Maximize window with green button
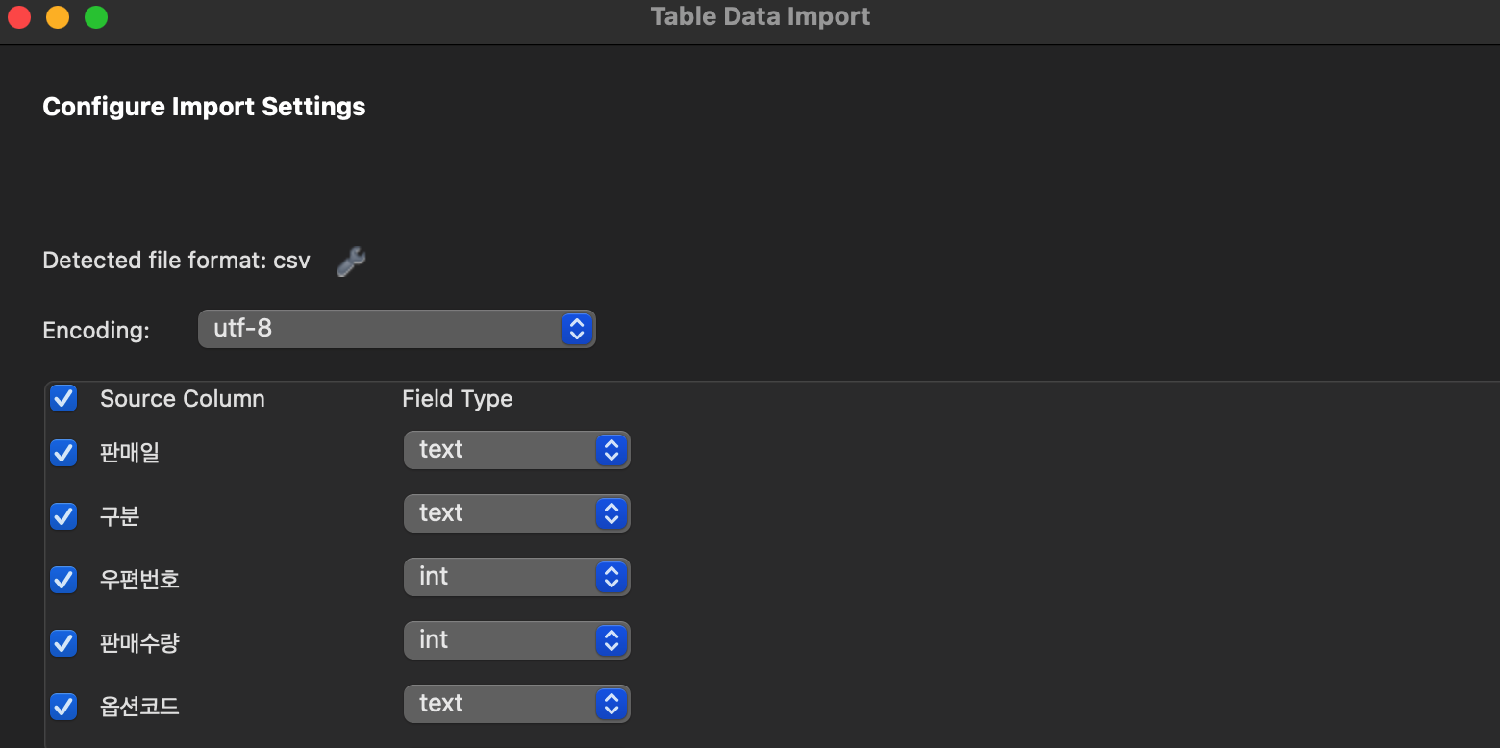The width and height of the screenshot is (1500, 748). [96, 17]
